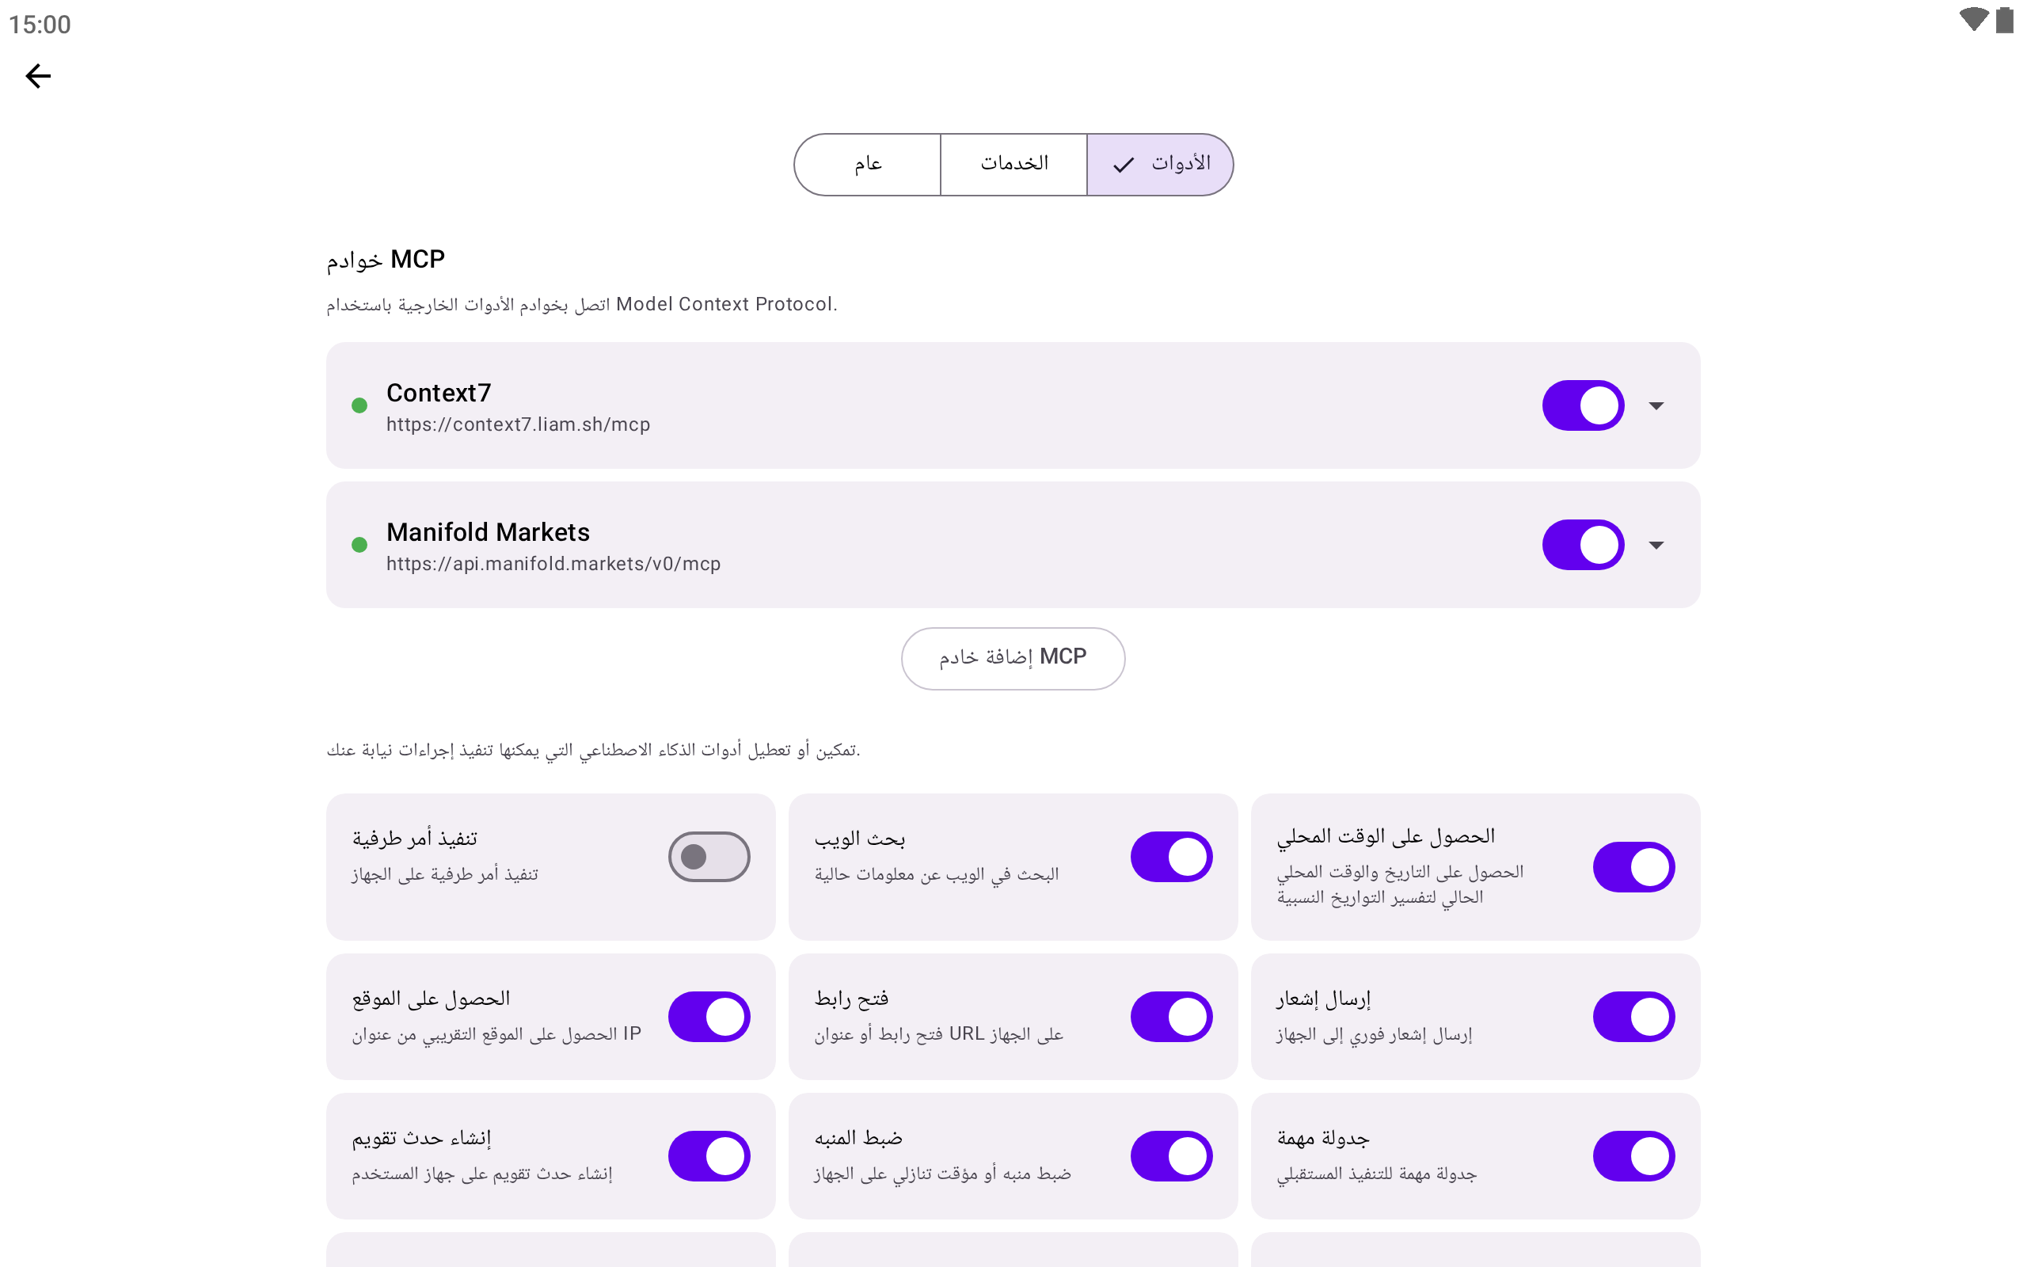Switch to the عام tab
Viewport: 2027px width, 1267px height.
868,164
